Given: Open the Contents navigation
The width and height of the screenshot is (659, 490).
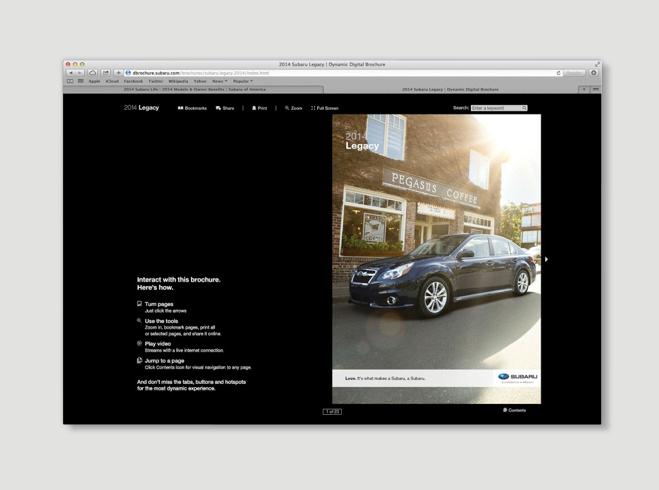Looking at the screenshot, I should (x=514, y=410).
